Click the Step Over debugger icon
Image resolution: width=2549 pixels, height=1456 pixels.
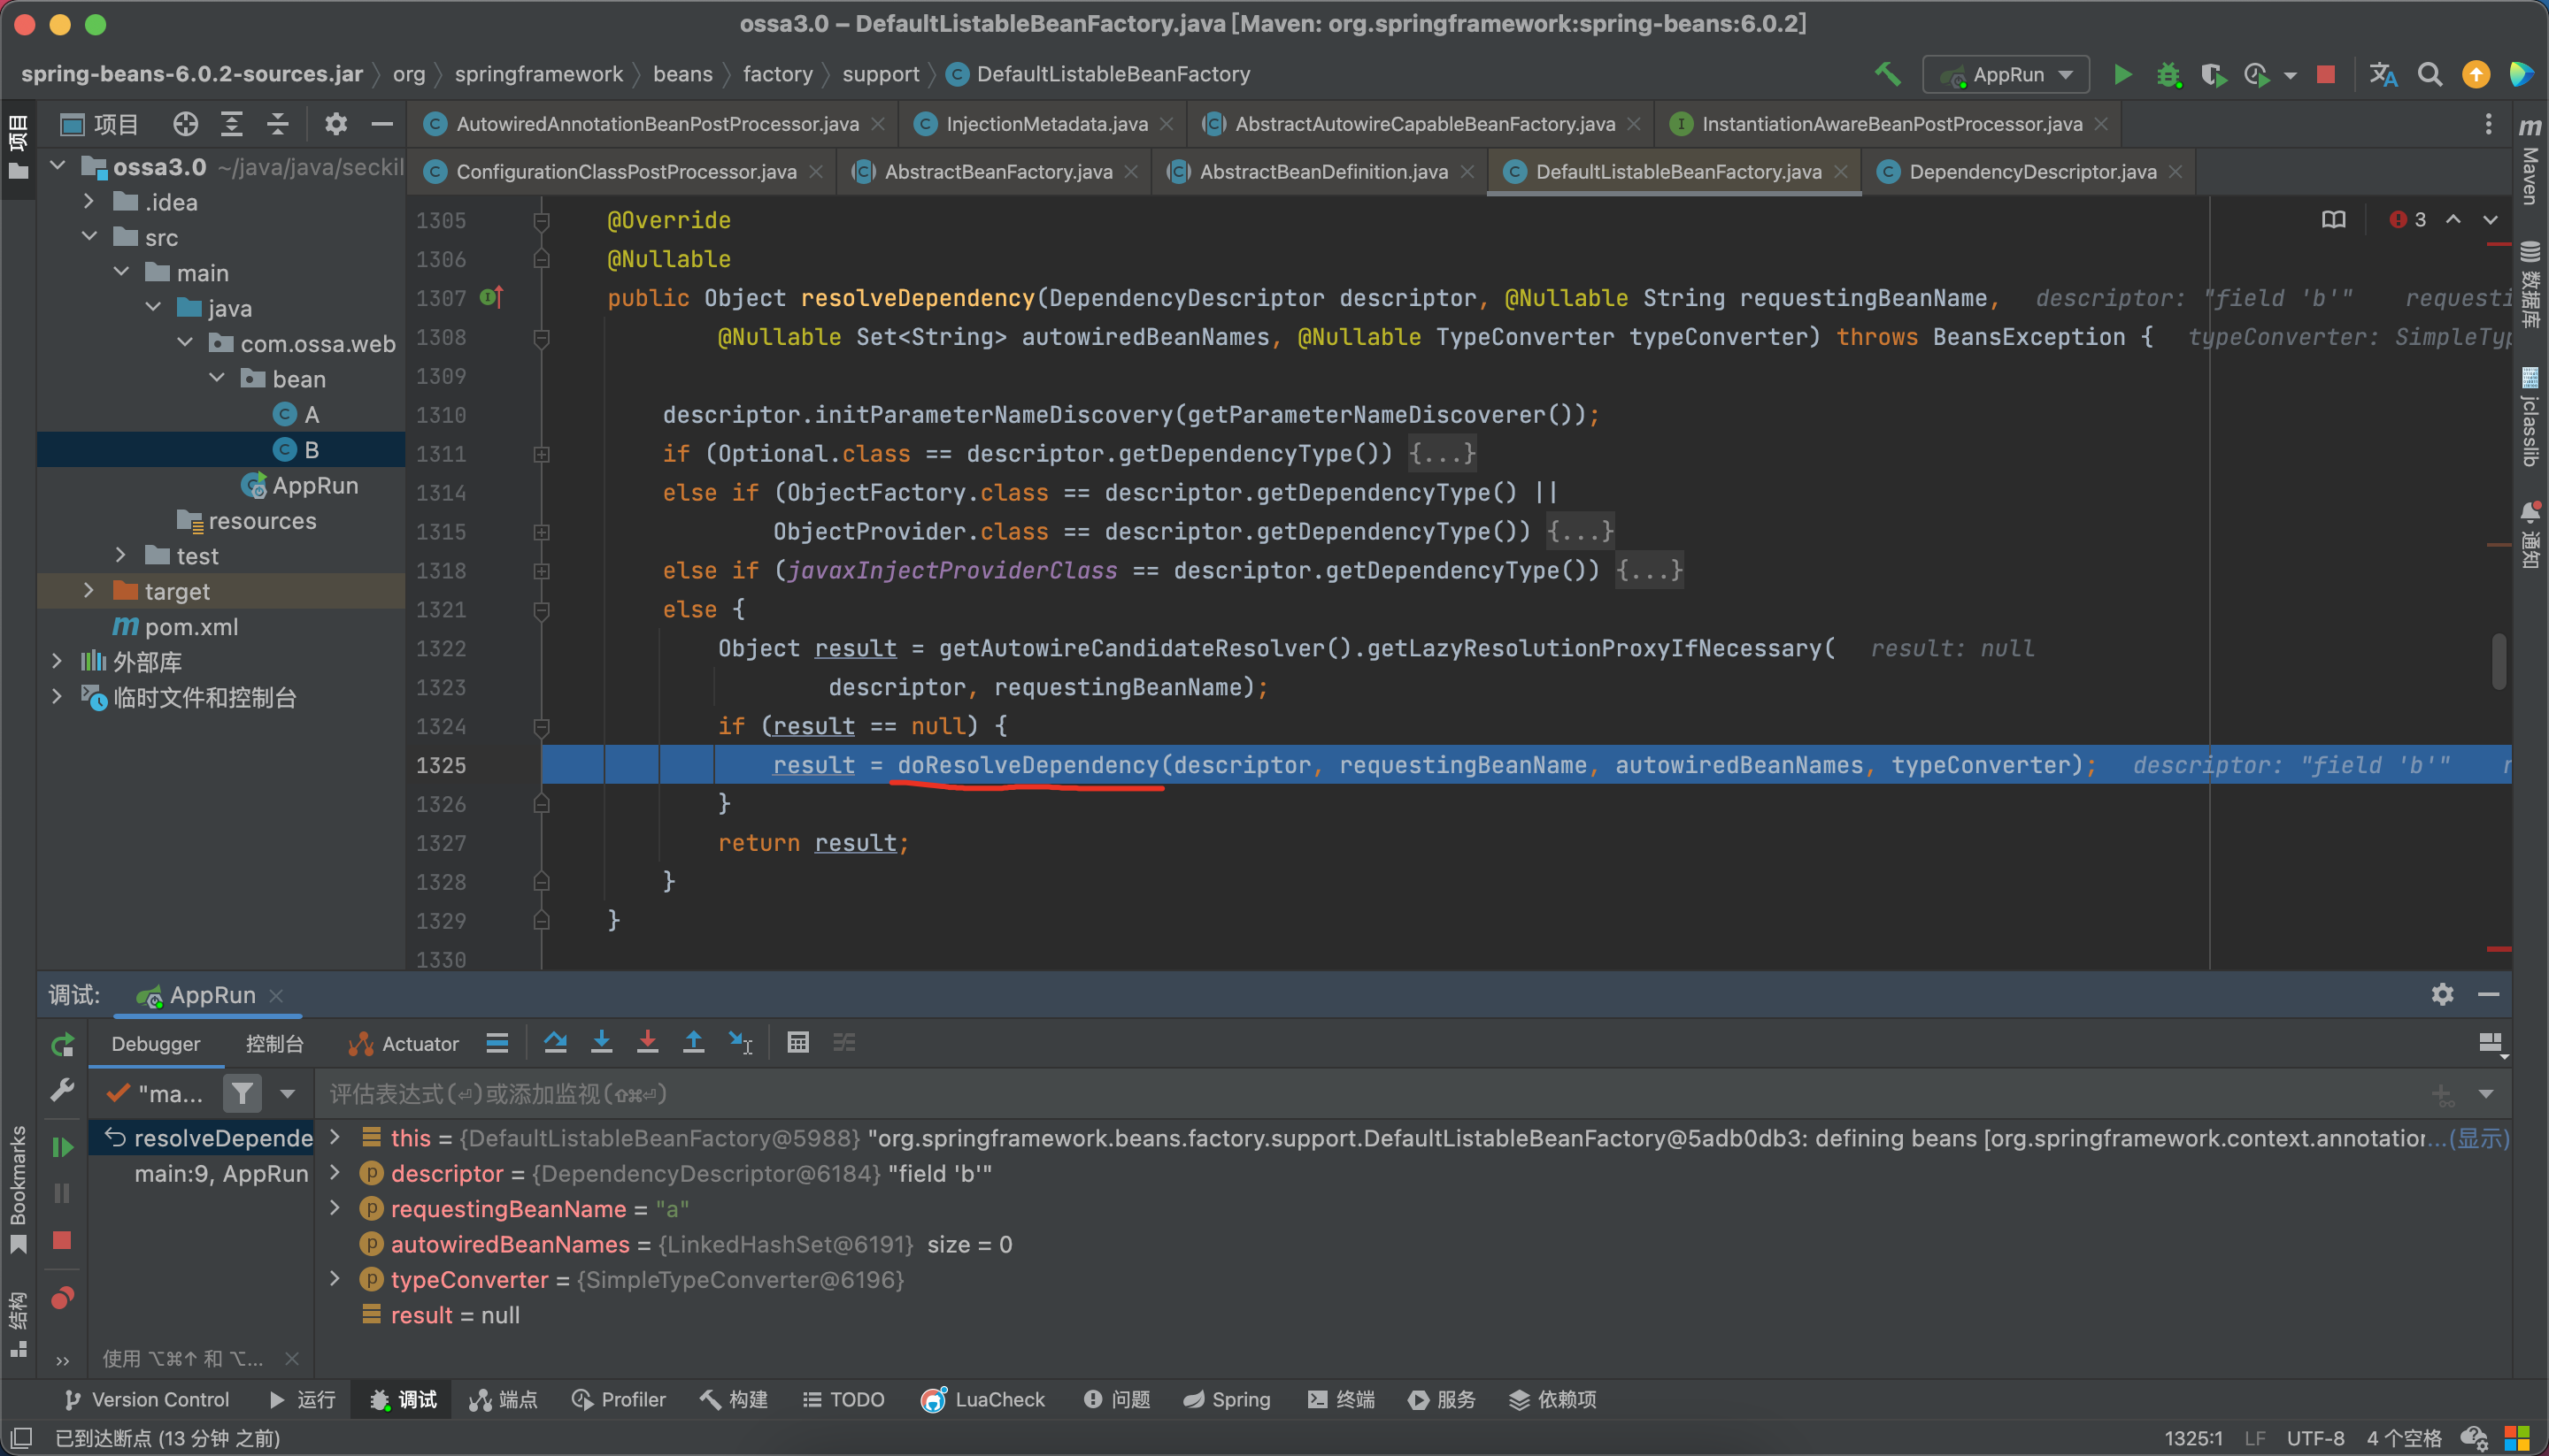(555, 1043)
